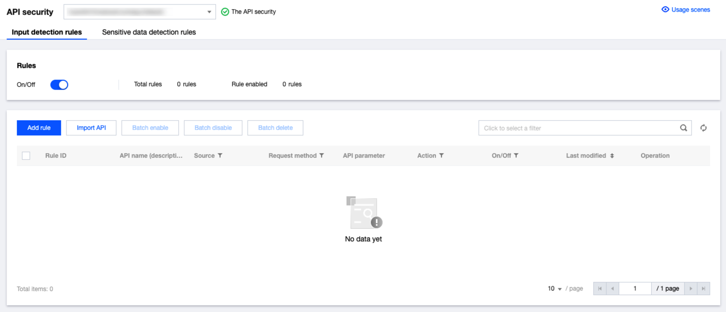The image size is (726, 312).
Task: Click the Import API button
Action: (91, 128)
